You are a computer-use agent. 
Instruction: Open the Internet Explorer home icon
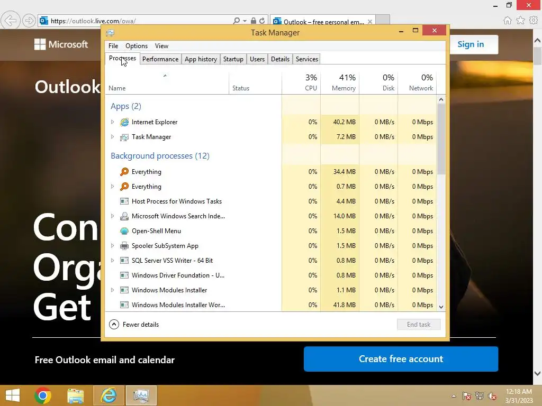pos(508,21)
